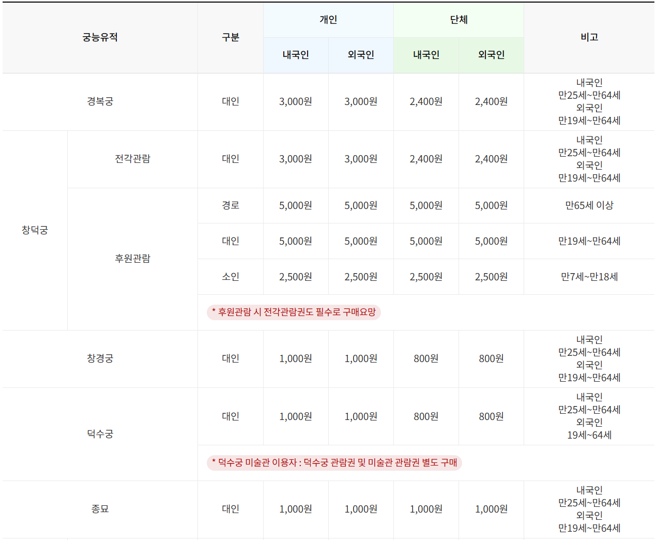Click 만19세~만64세 note in 후원관람 대인 row
Screen dimensions: 657x540
coord(589,241)
